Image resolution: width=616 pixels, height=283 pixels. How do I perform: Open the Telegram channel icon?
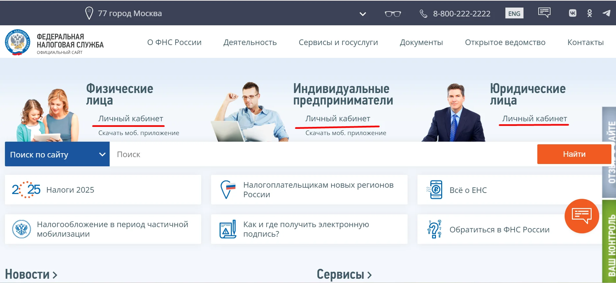click(x=606, y=13)
